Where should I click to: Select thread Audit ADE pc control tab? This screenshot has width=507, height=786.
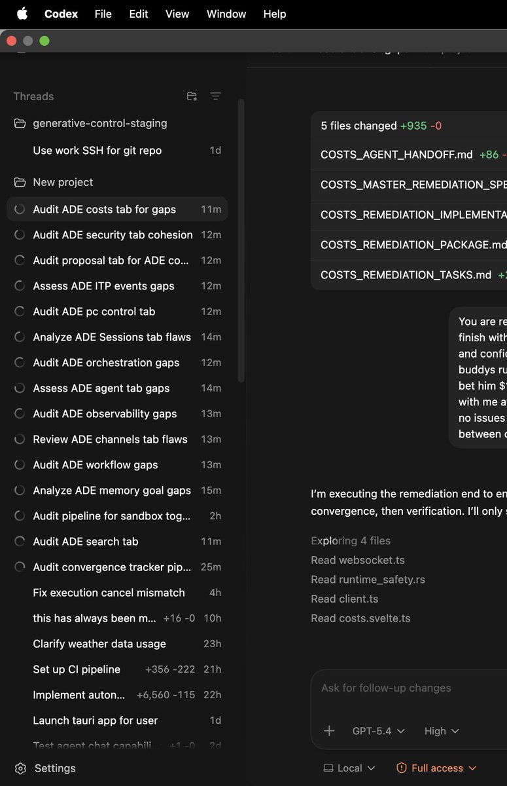[118, 312]
